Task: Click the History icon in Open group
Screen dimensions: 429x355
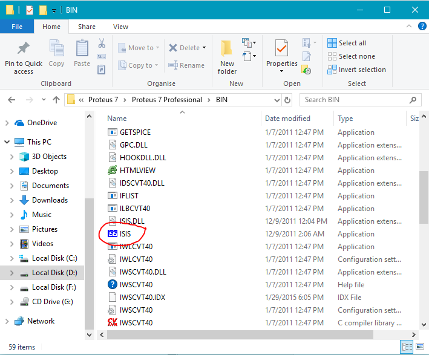Action: 306,70
